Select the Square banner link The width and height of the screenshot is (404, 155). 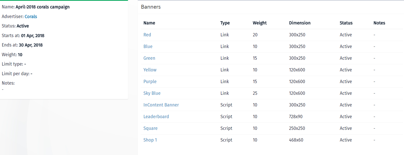[x=150, y=128]
